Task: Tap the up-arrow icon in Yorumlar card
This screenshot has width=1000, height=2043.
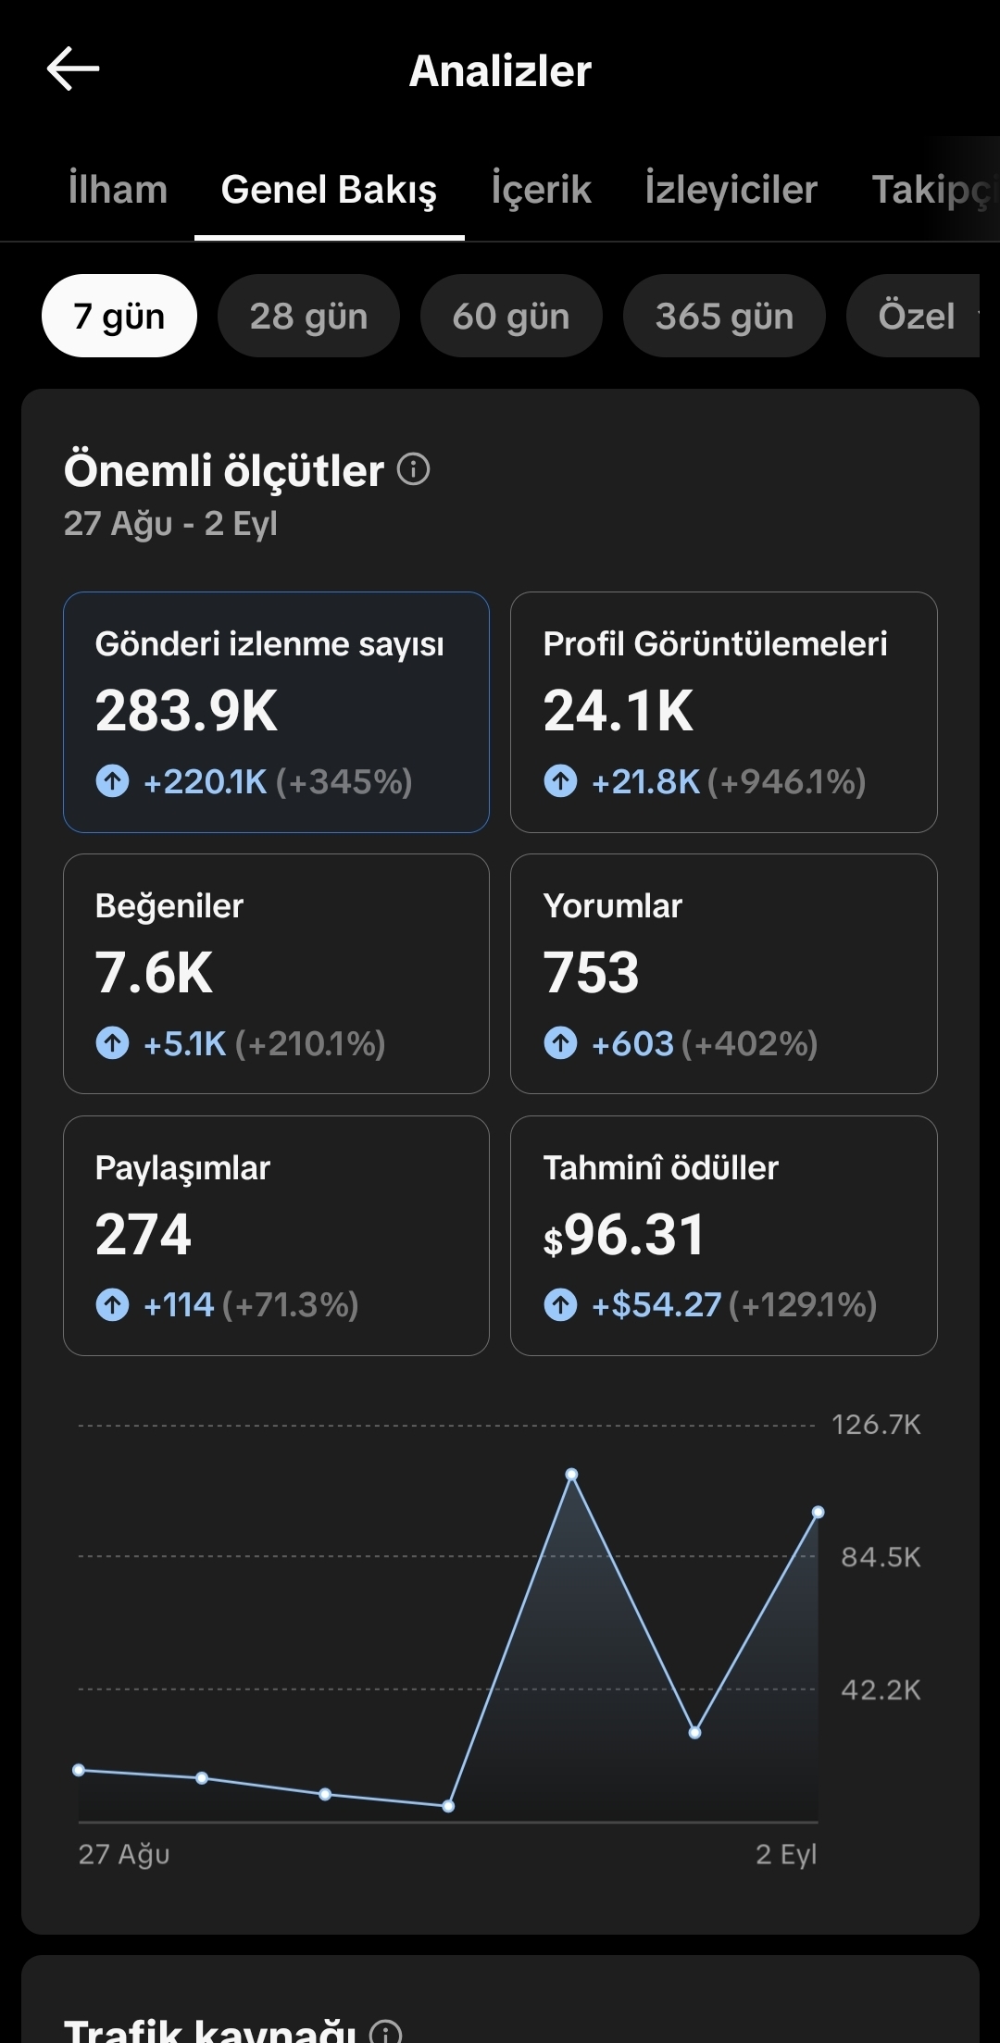Action: pos(560,1043)
